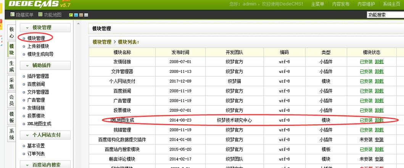Open 百度新闻 in sidebar

[x=36, y=84]
